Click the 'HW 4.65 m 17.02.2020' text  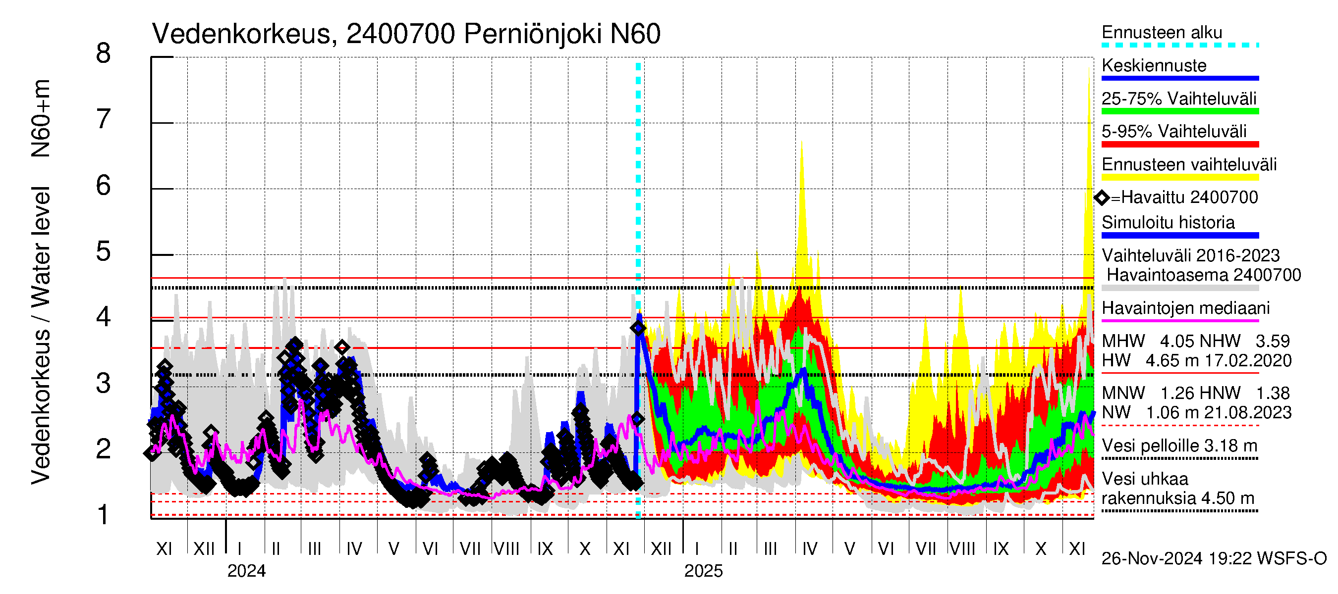point(1197,360)
